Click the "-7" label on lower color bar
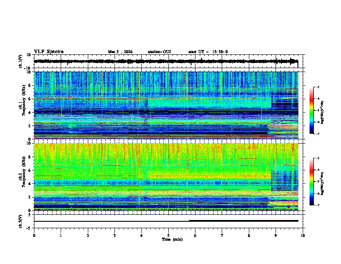The image size is (341, 264). pos(318,205)
